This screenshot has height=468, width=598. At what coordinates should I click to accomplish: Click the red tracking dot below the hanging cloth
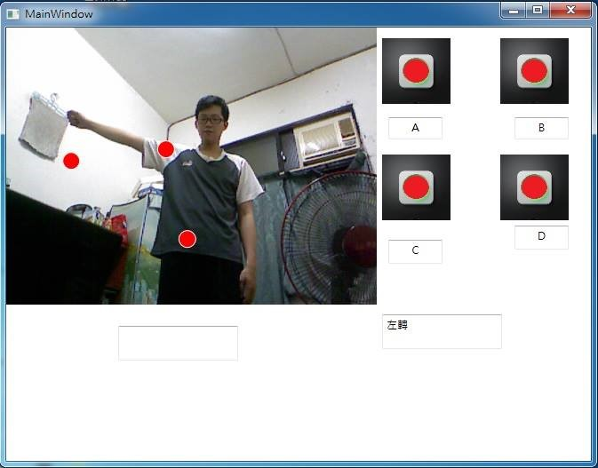[x=71, y=161]
